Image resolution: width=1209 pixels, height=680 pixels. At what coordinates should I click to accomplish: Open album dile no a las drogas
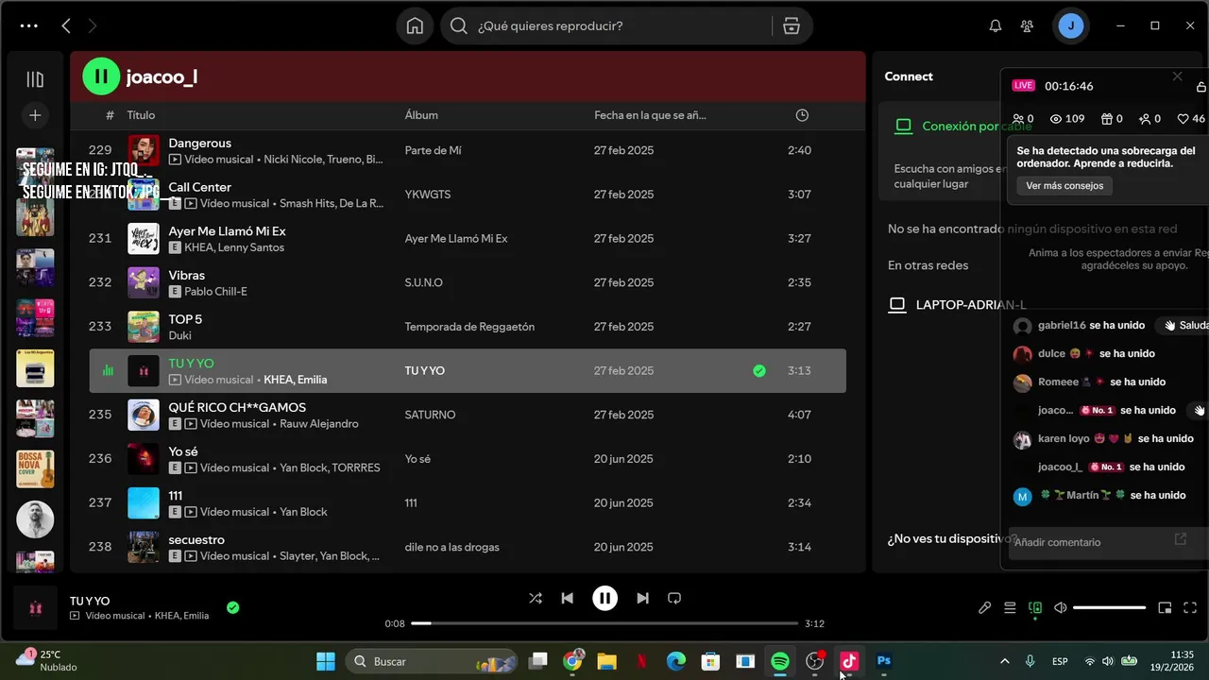click(451, 547)
